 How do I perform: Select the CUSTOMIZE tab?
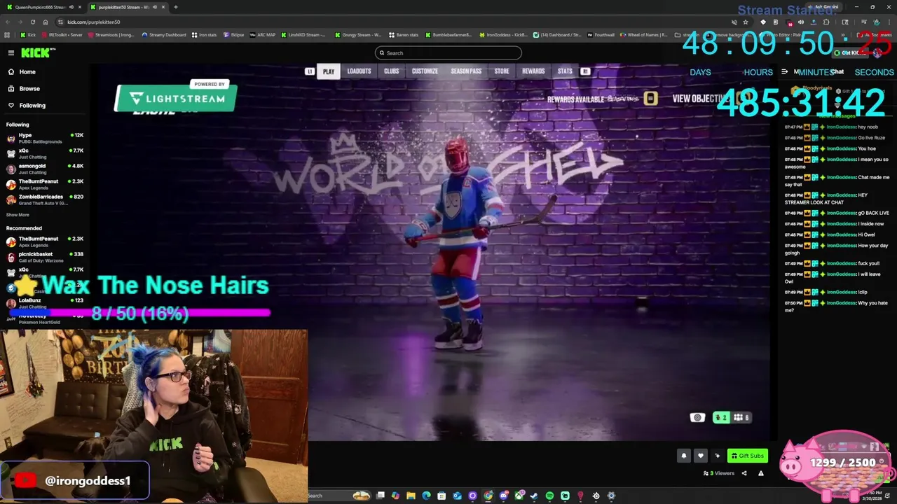coord(425,71)
